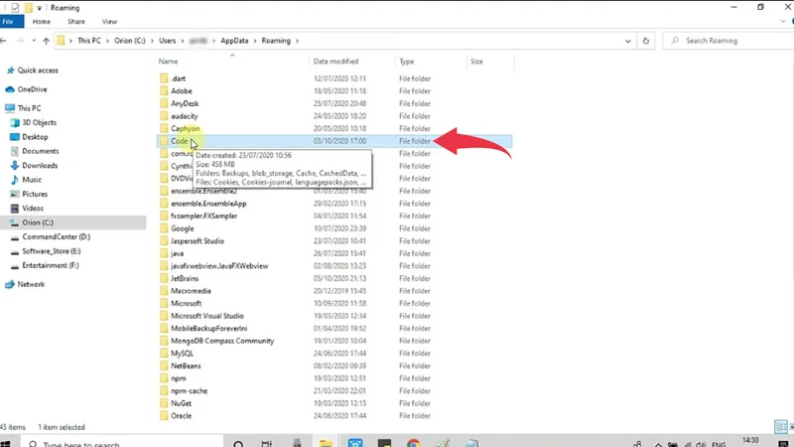Select the Music library in sidebar

pos(32,180)
